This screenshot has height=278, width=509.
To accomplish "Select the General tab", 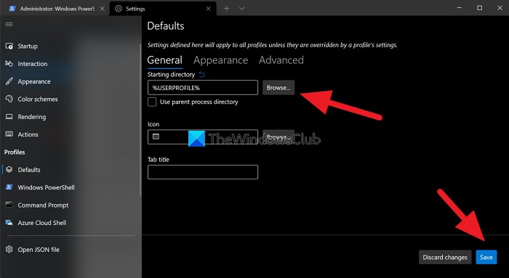I will click(x=165, y=60).
